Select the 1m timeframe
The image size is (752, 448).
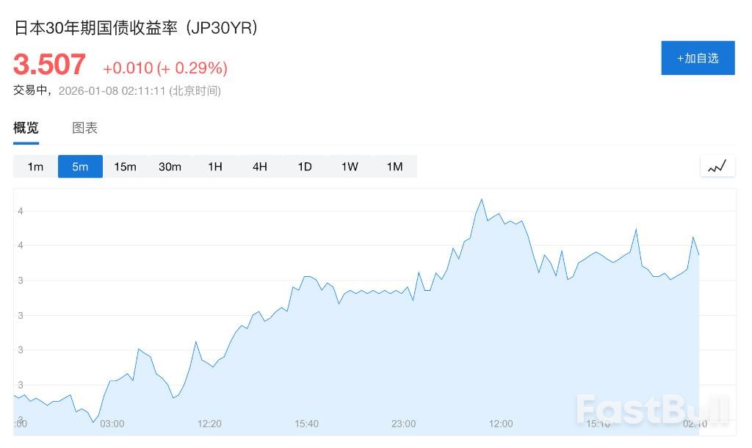point(35,167)
